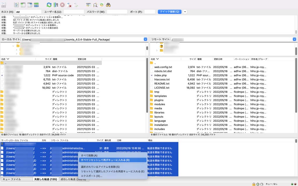Select エクスポート (X) in the context menu
Image resolution: width=298 pixels, height=186 pixels.
point(91,176)
